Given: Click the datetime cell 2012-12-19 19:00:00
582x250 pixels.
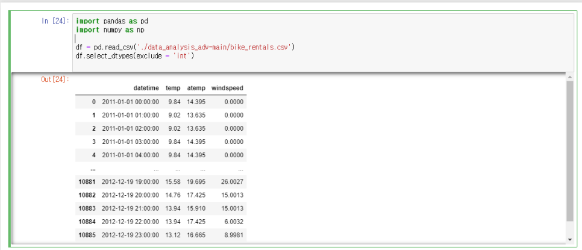Looking at the screenshot, I should pyautogui.click(x=130, y=182).
